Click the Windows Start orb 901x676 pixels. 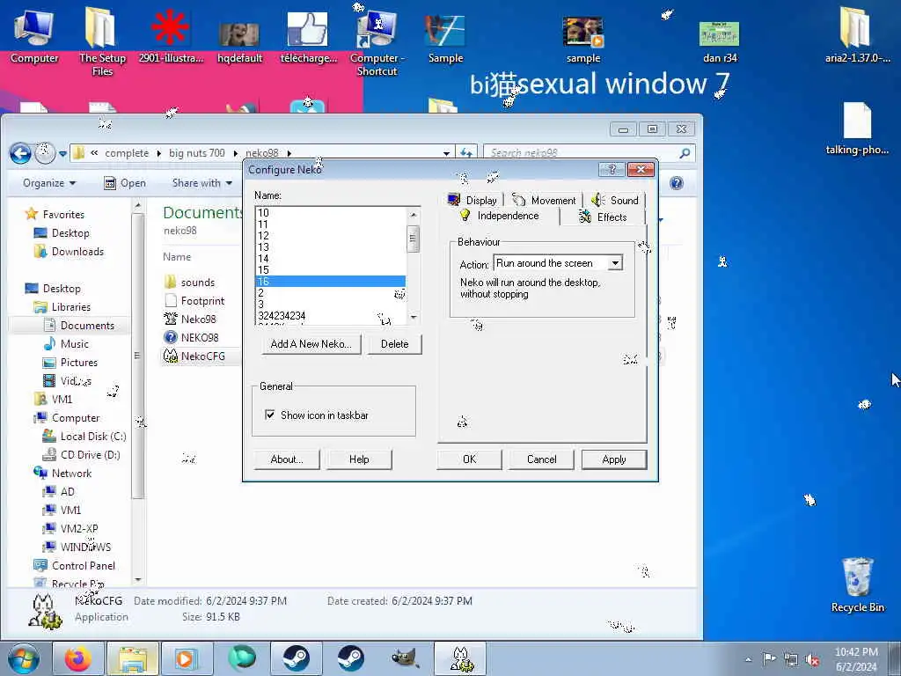click(x=24, y=658)
